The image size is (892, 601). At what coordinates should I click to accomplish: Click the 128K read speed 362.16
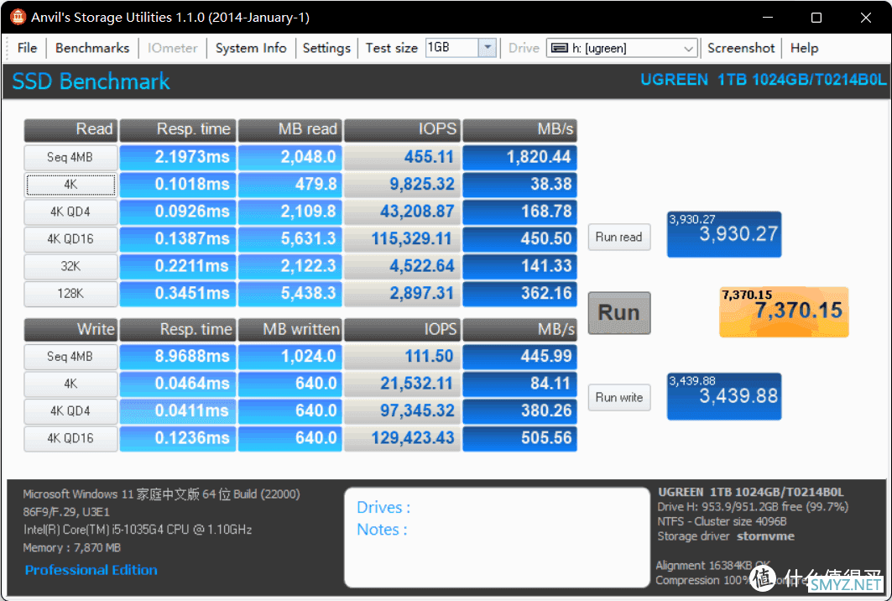click(519, 294)
